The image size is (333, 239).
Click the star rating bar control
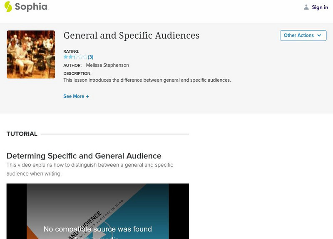coord(75,56)
